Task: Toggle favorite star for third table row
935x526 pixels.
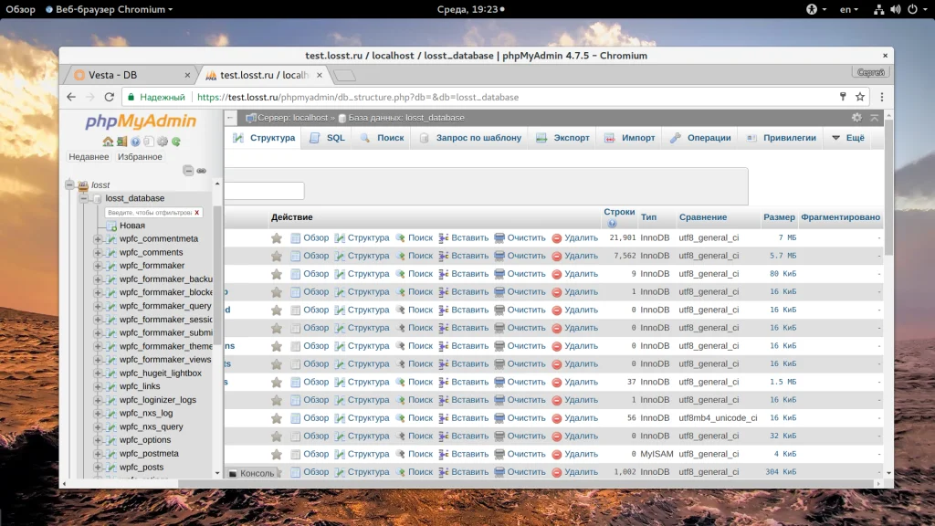Action: [x=277, y=274]
